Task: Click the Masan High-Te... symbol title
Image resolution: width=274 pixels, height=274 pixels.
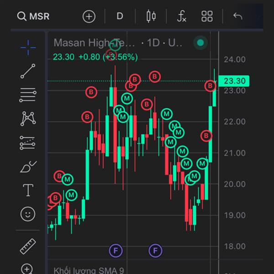Action: click(x=94, y=42)
